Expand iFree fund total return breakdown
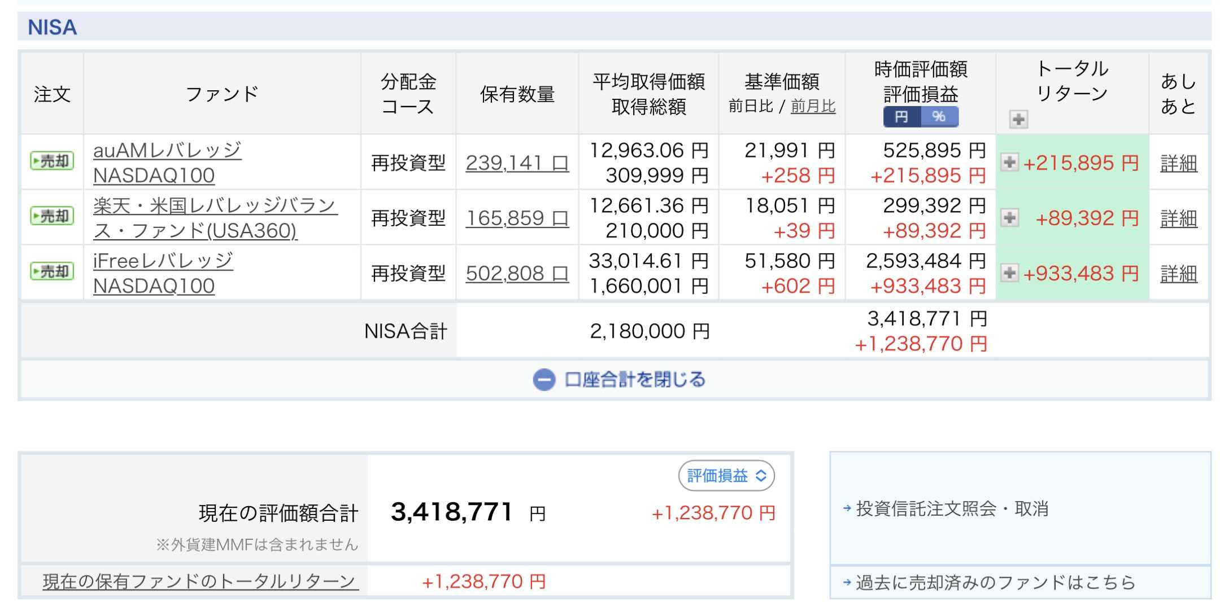Viewport: 1220px width, 602px height. pos(1009,273)
